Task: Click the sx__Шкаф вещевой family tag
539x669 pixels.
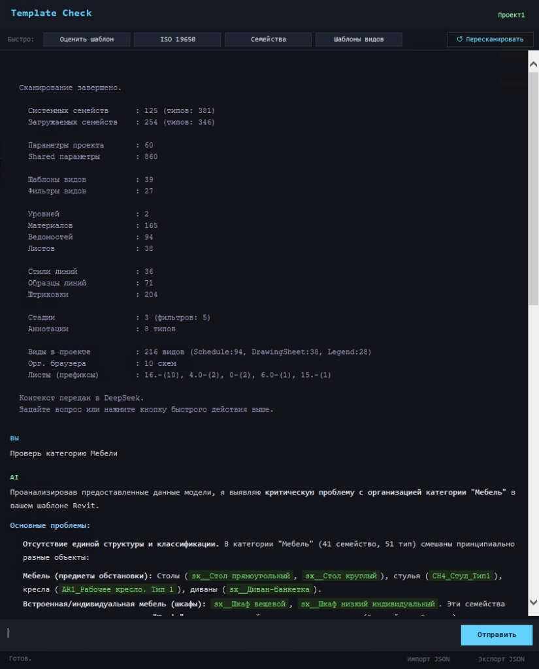Action: pos(250,604)
